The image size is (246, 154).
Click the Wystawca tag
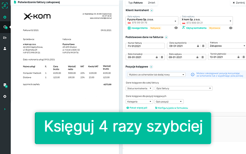(215, 28)
